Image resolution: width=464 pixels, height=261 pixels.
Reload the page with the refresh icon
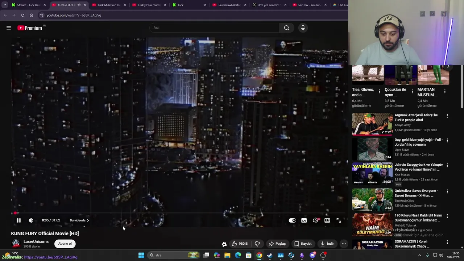pos(22,15)
